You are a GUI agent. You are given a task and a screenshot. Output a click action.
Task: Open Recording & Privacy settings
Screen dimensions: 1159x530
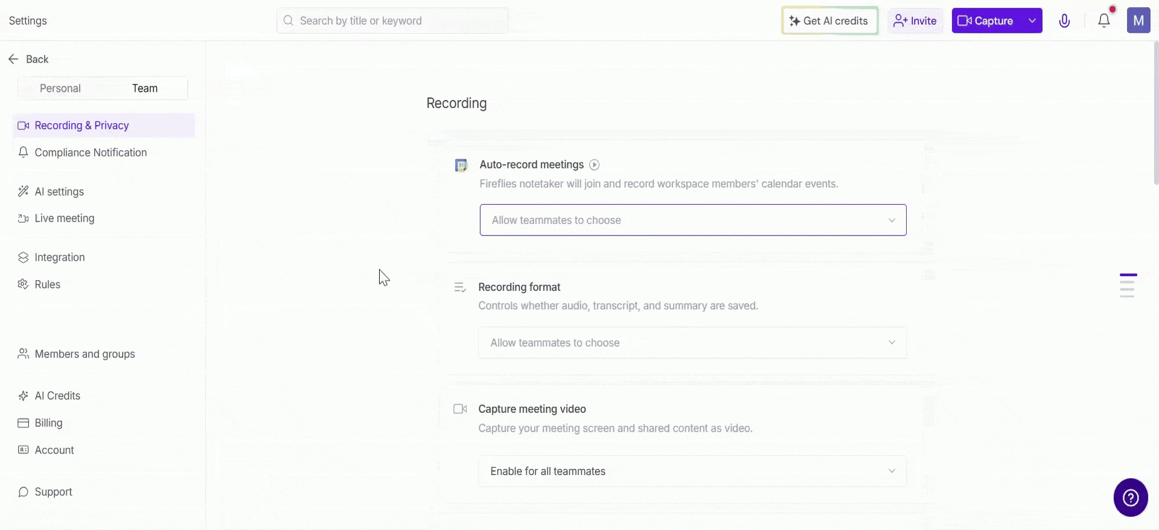(x=103, y=126)
